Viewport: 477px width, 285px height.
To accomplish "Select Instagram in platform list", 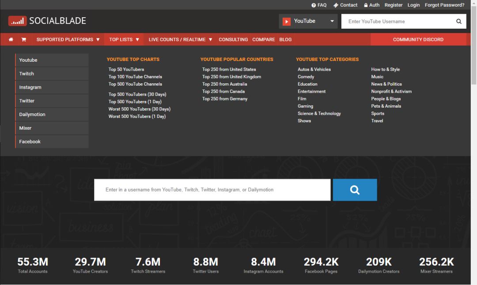I will [52, 87].
